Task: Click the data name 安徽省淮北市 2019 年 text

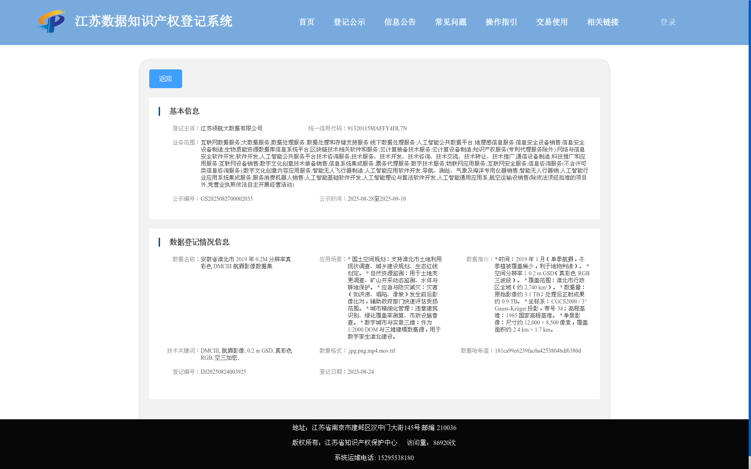Action: tap(246, 263)
